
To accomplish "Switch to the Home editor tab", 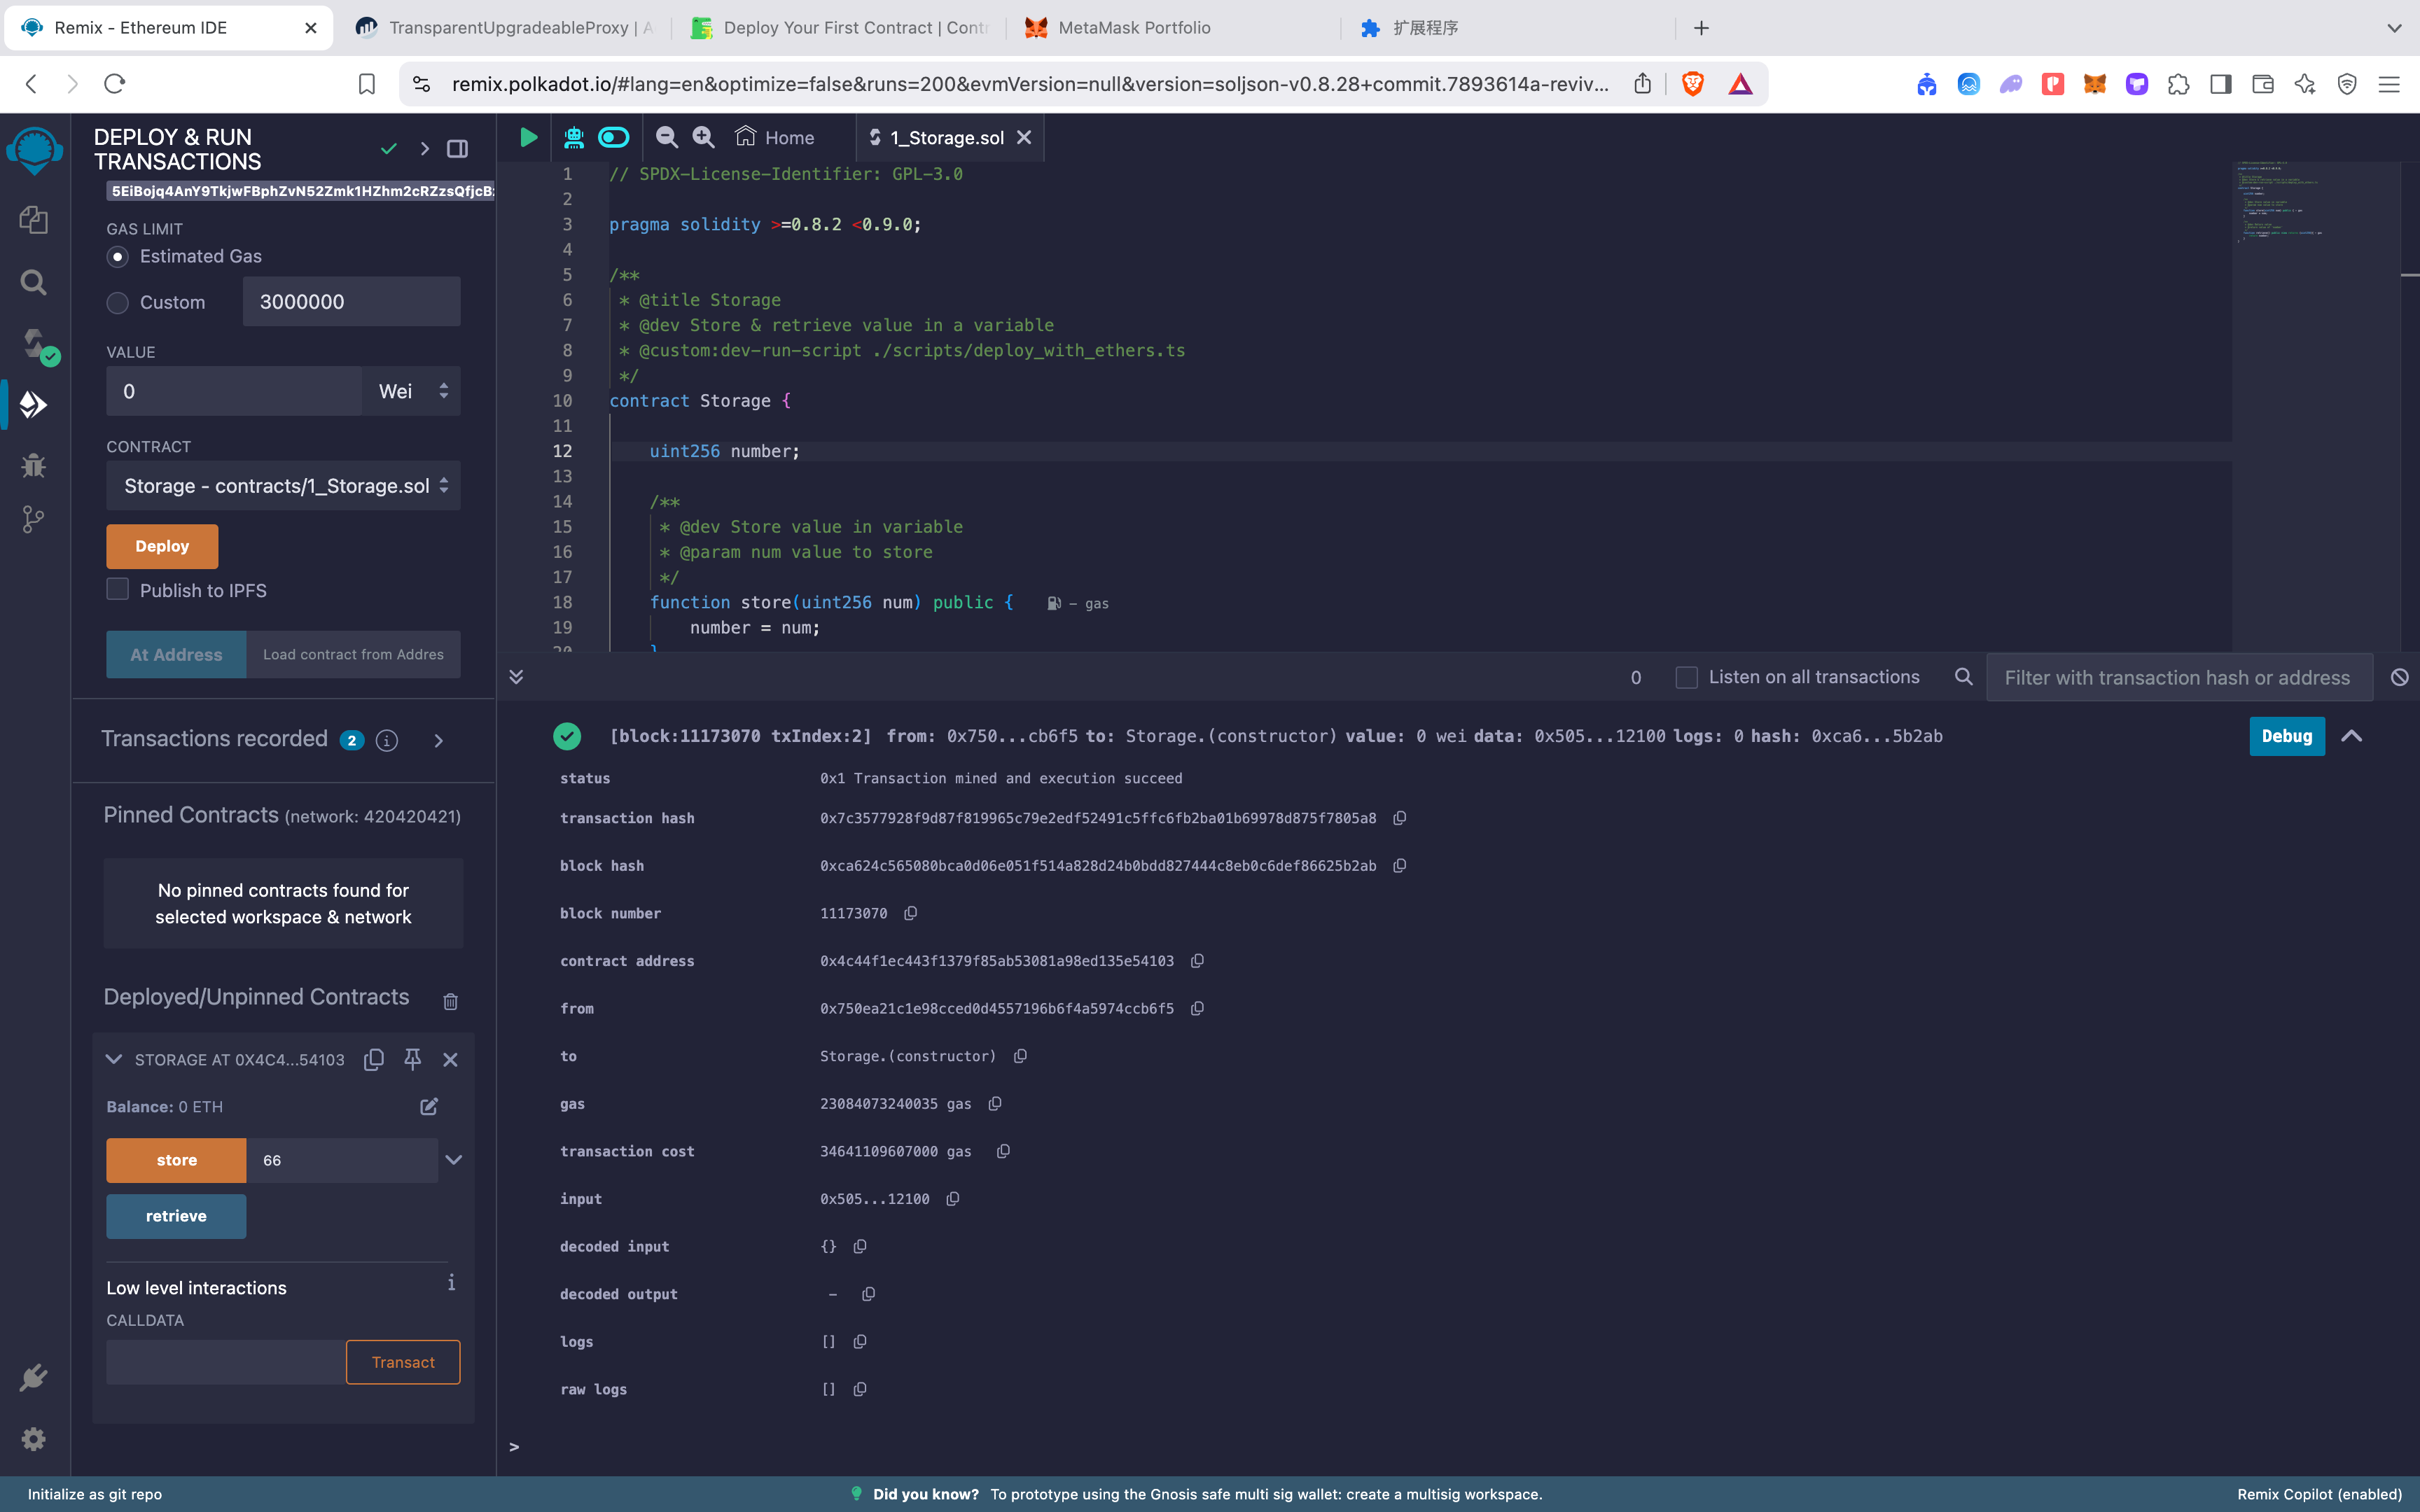I will click(775, 137).
